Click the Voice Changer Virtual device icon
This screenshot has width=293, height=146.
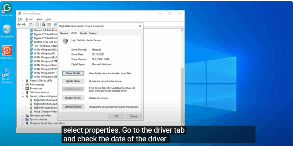click(31, 112)
